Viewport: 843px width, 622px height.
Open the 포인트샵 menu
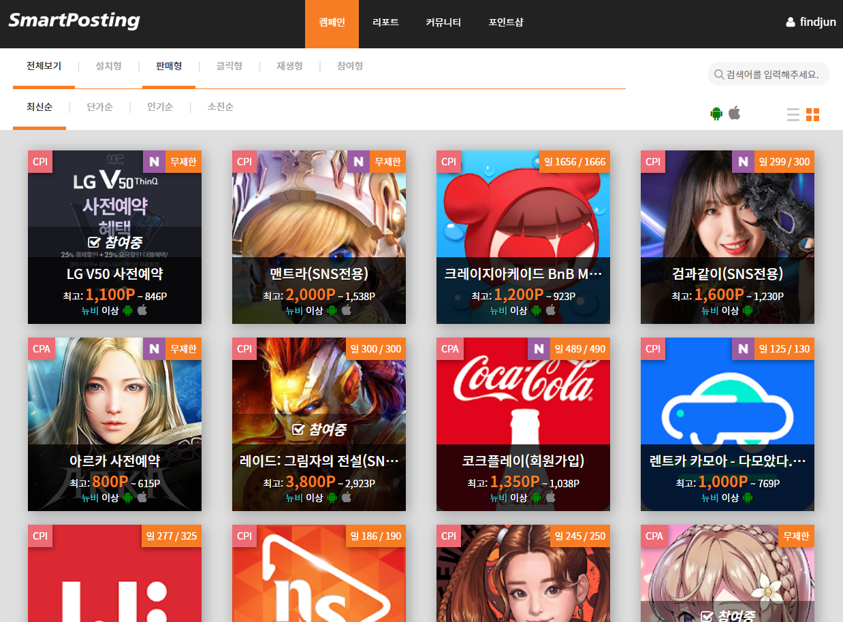tap(506, 22)
